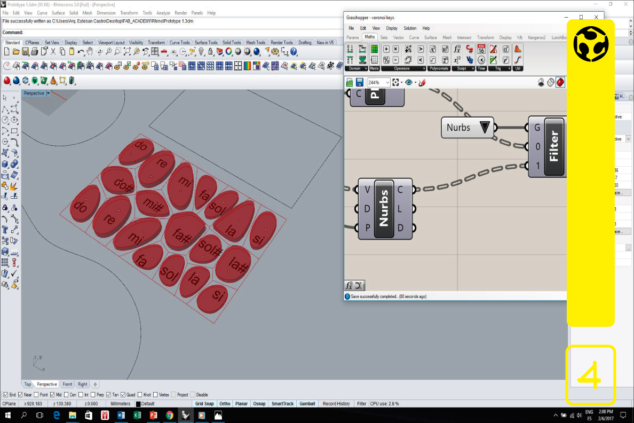Screen dimensions: 634x423
Task: Toggle the Cen osnap checkbox
Action: (67, 395)
